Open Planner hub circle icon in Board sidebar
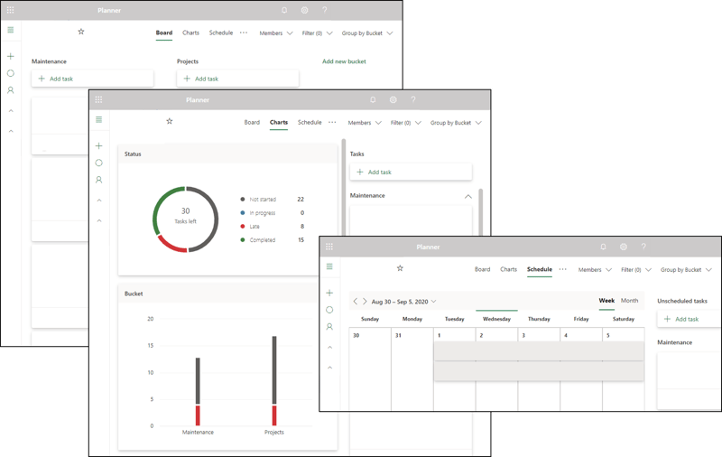The width and height of the screenshot is (722, 457). coord(11,73)
